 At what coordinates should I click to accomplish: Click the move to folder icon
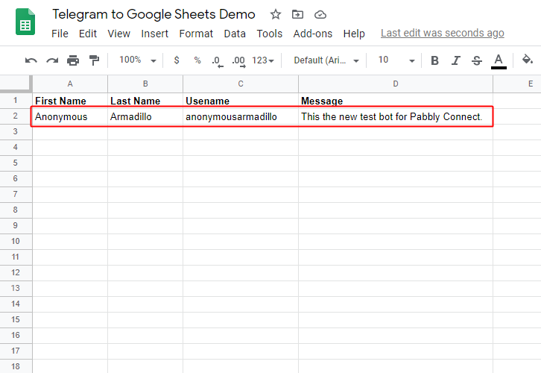[297, 14]
